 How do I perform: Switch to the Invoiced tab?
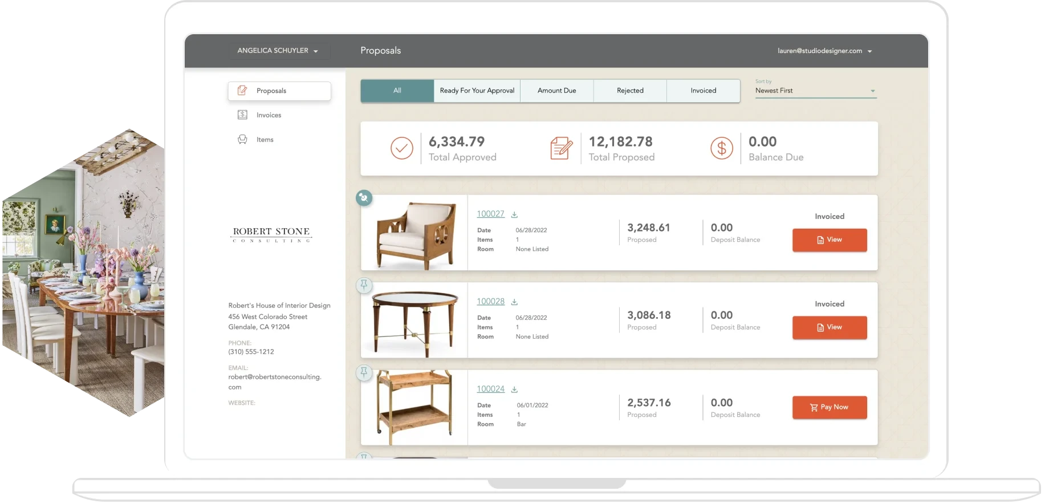704,91
